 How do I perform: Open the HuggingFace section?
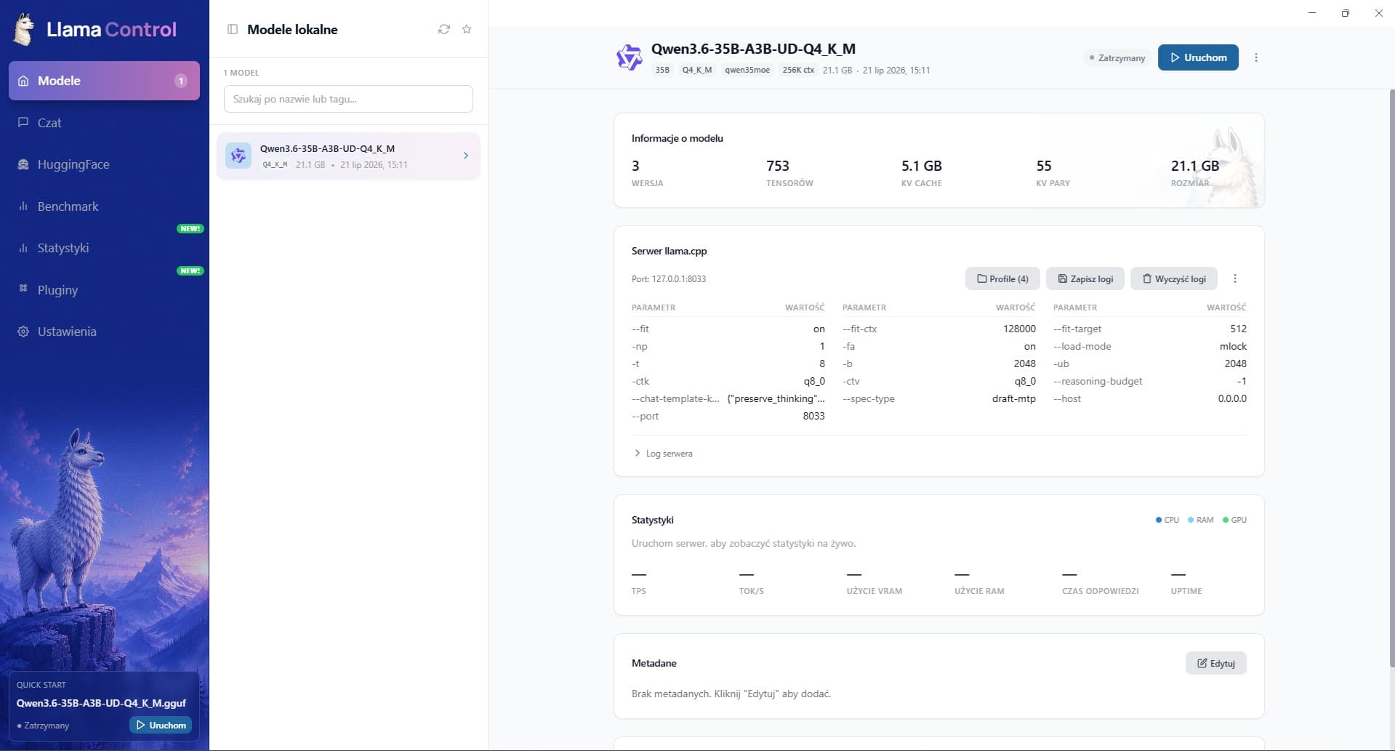104,164
